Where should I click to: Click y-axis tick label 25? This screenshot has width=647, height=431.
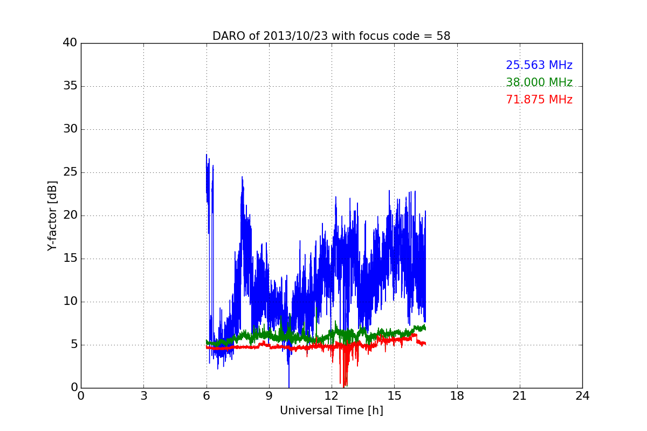point(70,172)
